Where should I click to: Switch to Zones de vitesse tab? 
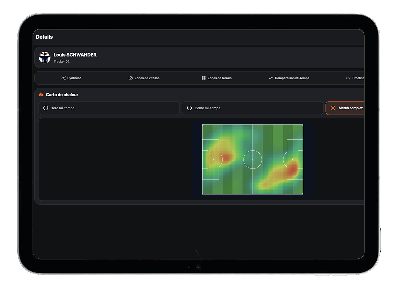(x=144, y=78)
